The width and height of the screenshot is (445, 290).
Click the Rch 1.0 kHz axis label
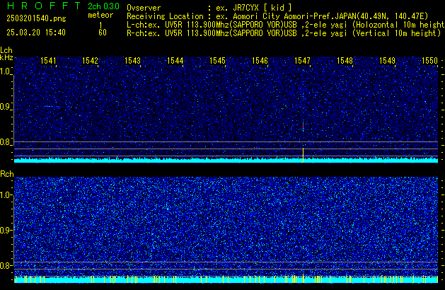[6, 195]
